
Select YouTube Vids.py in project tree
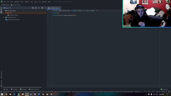click(13, 15)
